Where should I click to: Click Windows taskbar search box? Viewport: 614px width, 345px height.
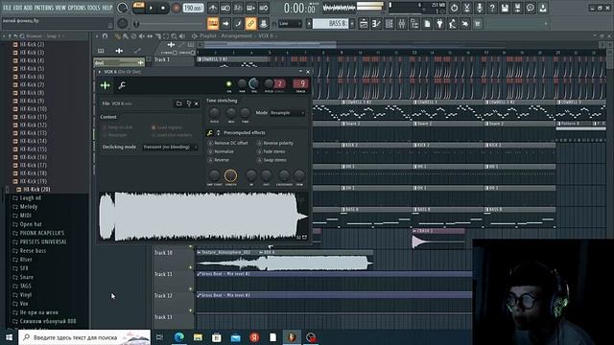pyautogui.click(x=84, y=337)
